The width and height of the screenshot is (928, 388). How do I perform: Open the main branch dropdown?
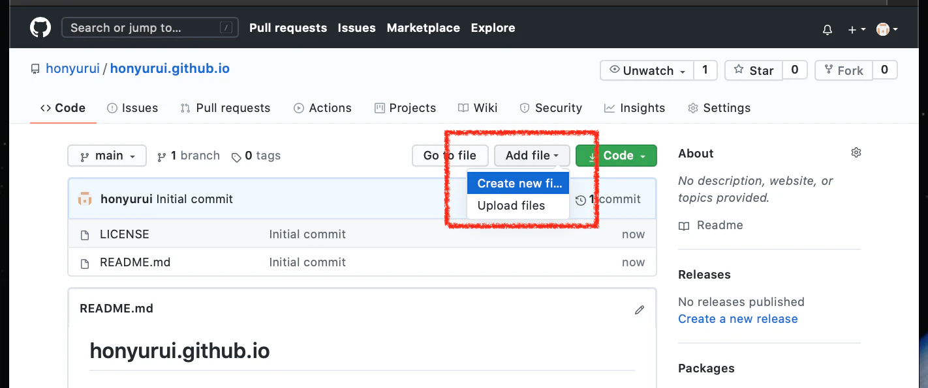pos(107,156)
